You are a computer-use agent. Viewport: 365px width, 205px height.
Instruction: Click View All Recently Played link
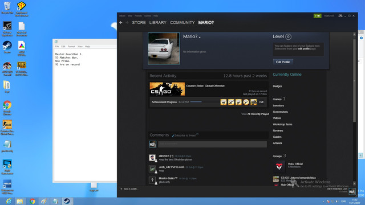click(x=255, y=114)
